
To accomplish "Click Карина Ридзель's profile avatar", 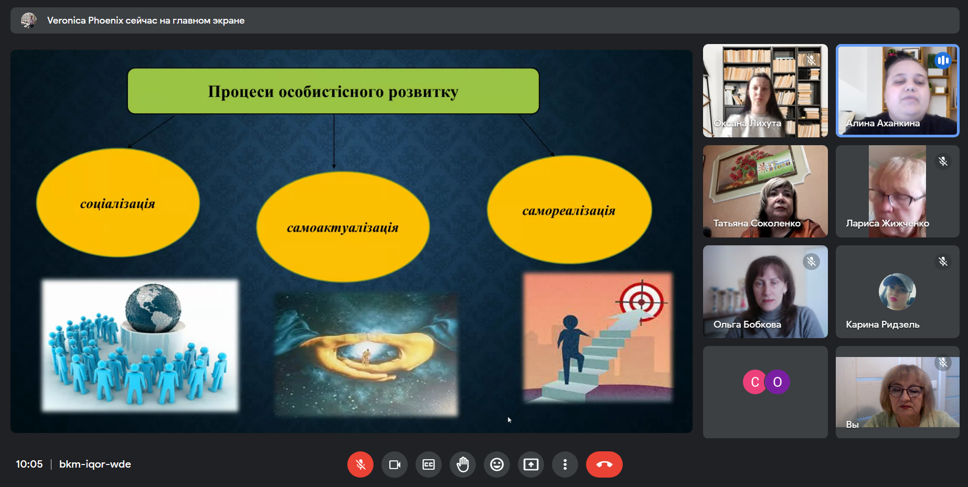I will 897,291.
